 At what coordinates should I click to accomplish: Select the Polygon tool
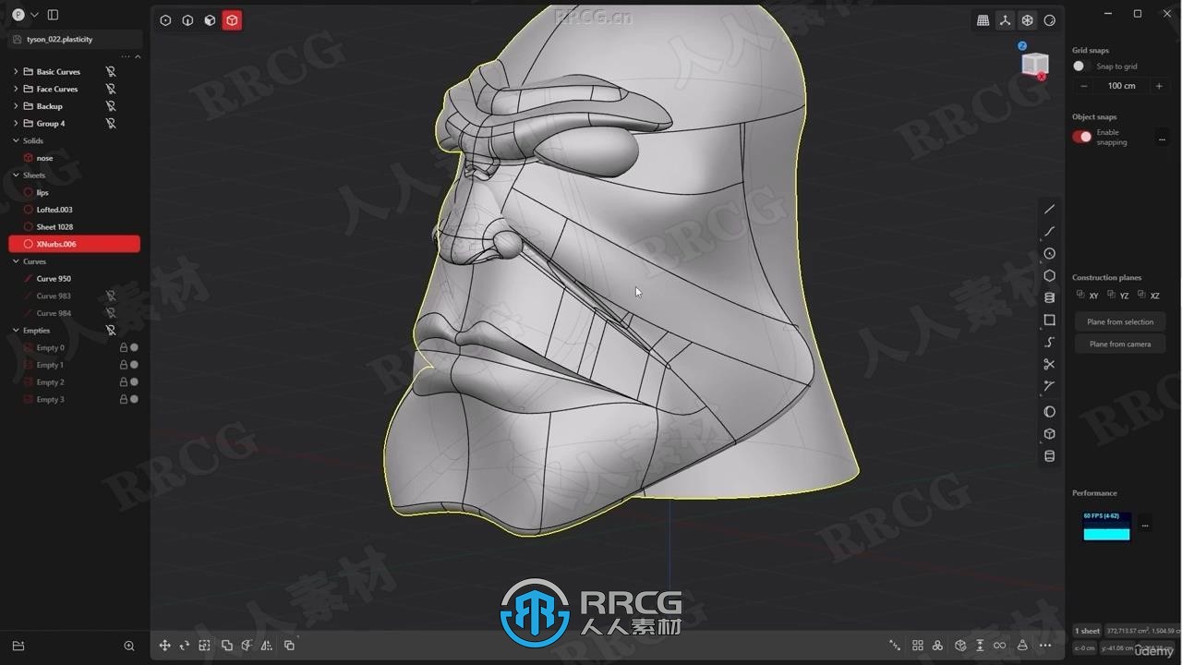pos(1049,275)
